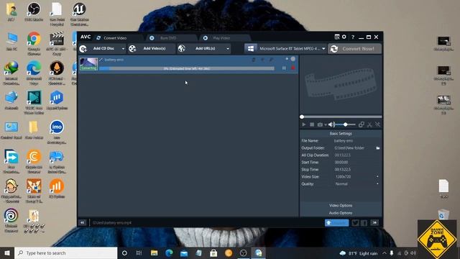This screenshot has width=460, height=259.
Task: Click the Twitter share icon
Action: click(x=355, y=223)
